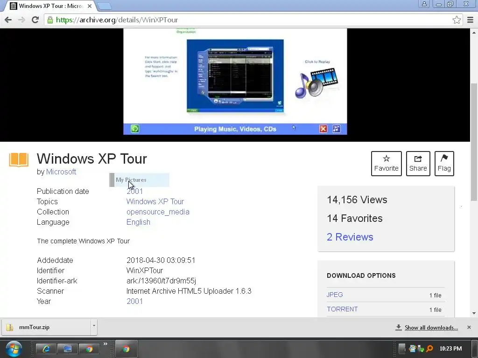The height and width of the screenshot is (358, 478).
Task: Click the 14 Favorites text
Action: (x=355, y=218)
